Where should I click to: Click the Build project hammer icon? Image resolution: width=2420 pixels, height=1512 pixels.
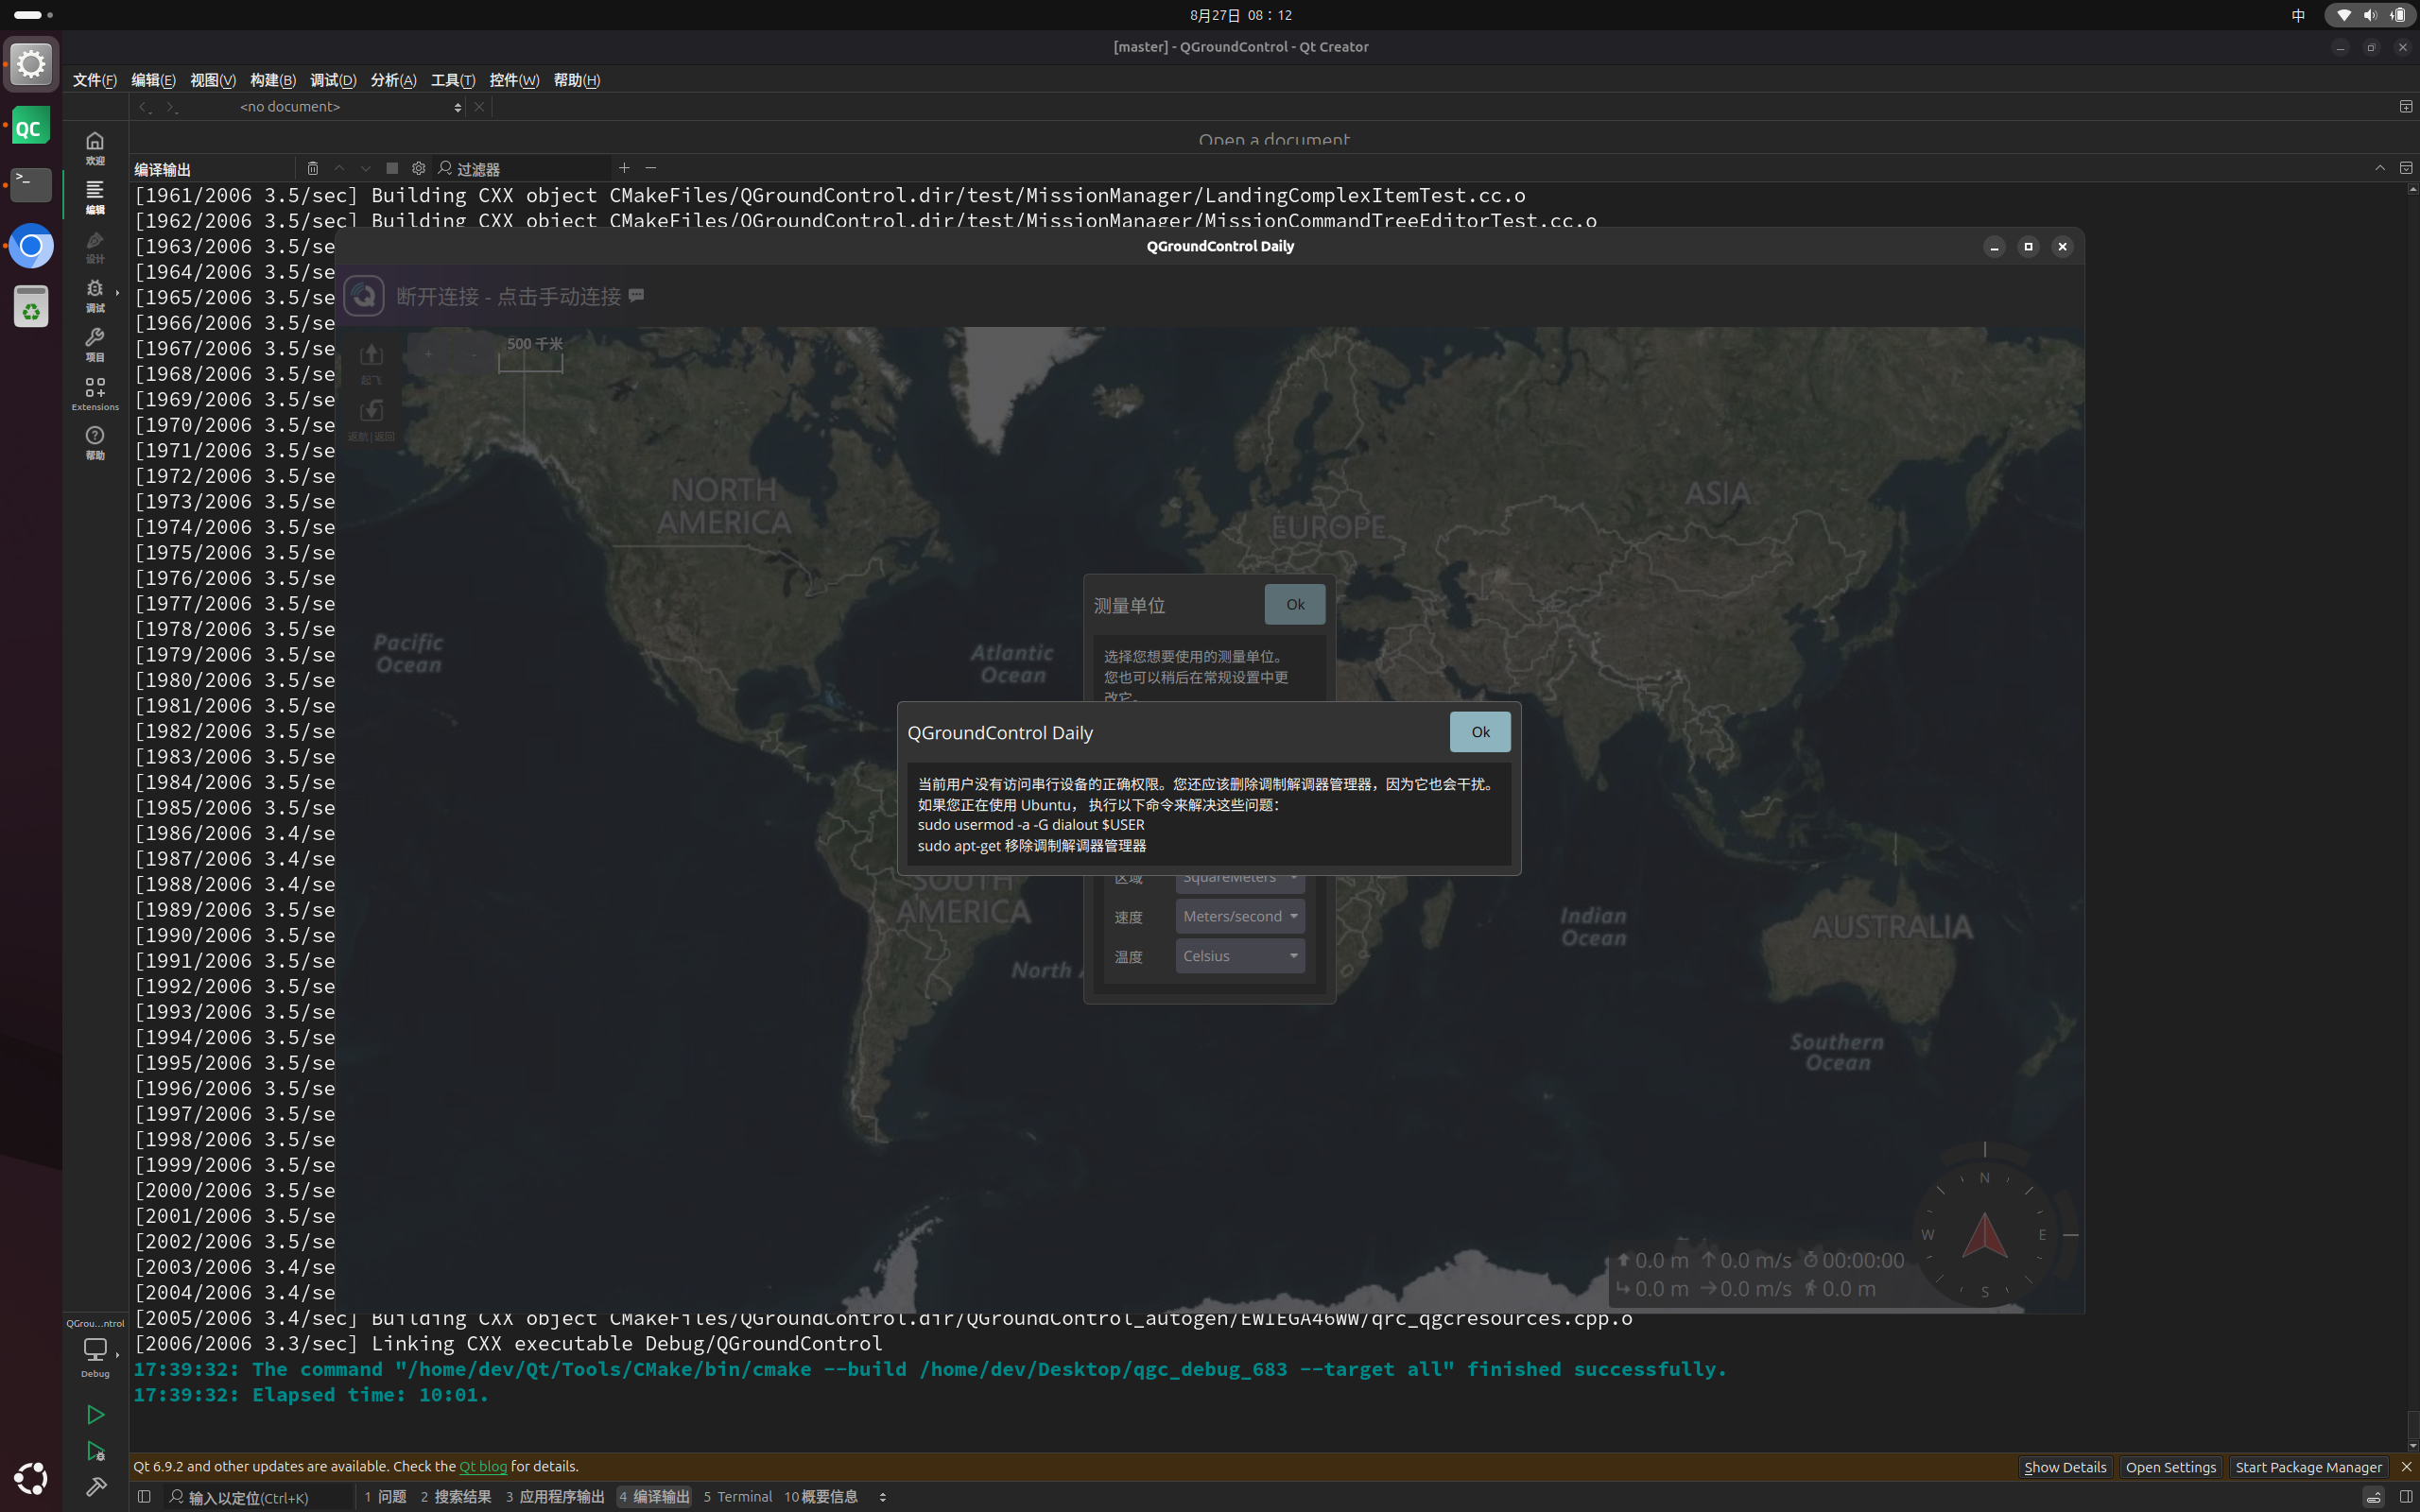[x=95, y=1487]
